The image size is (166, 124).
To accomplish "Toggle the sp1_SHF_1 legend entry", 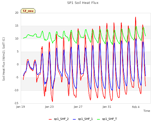I will (x=83, y=119).
